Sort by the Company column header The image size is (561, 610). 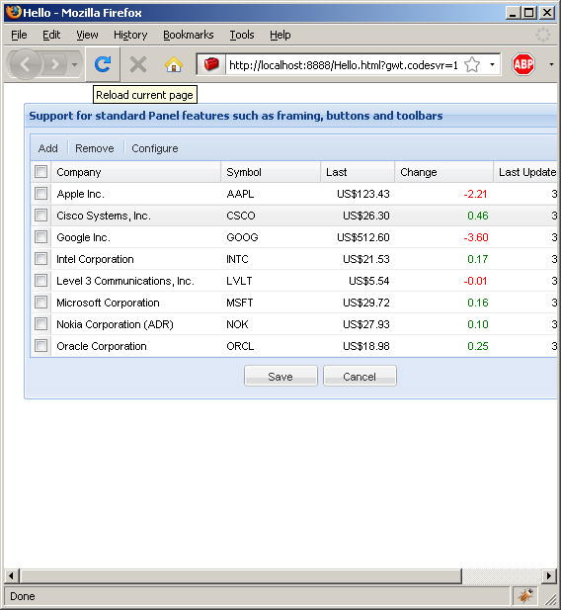[136, 172]
